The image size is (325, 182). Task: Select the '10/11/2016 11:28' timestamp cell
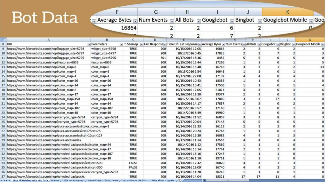coord(184,172)
